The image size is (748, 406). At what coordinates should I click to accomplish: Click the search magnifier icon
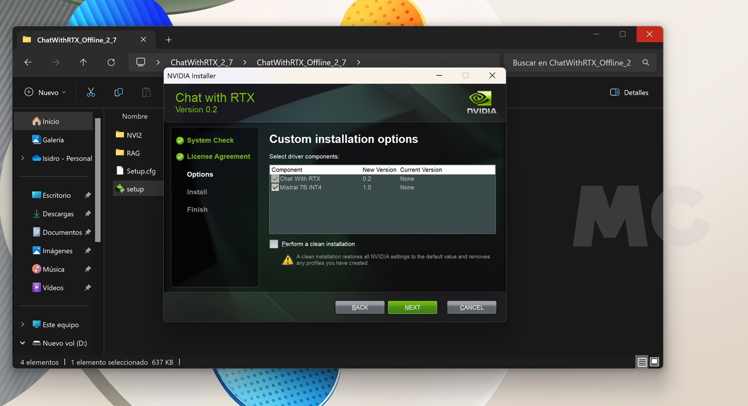click(x=645, y=63)
